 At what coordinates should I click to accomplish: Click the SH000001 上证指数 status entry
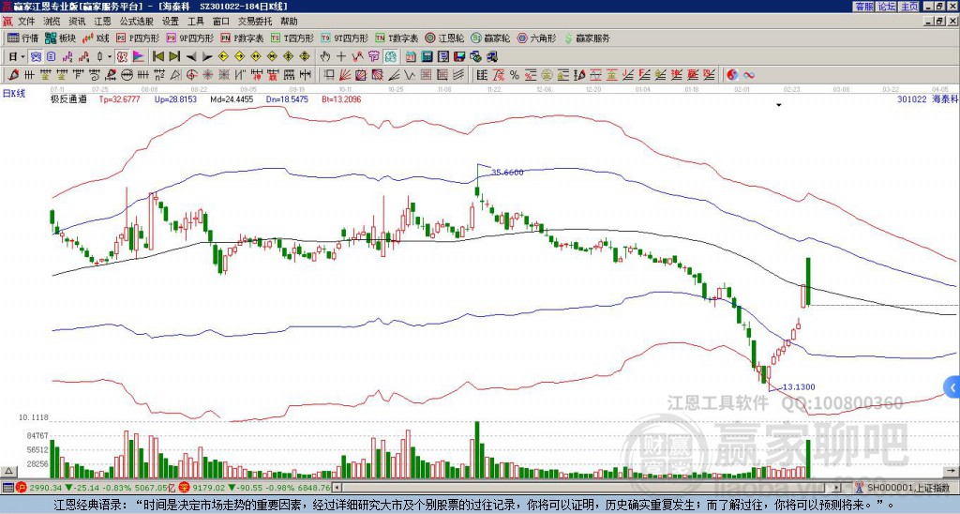coord(907,488)
